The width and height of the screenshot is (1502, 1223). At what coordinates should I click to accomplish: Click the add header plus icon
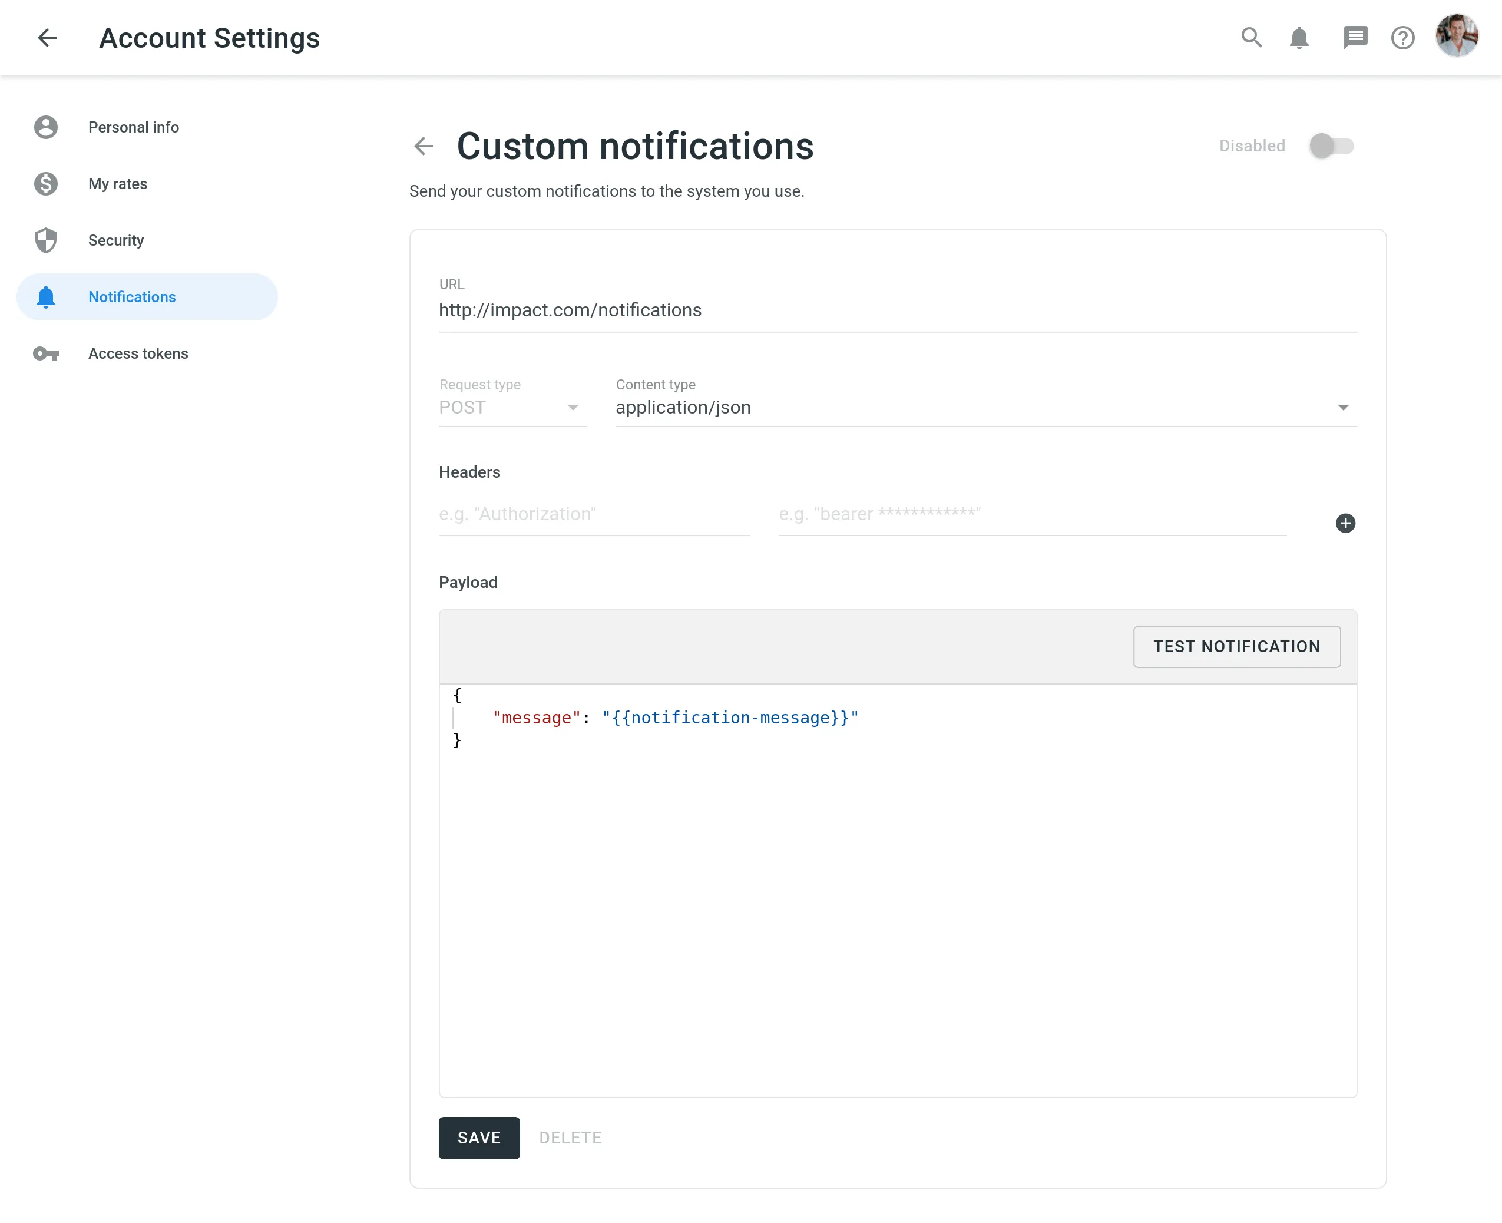pyautogui.click(x=1346, y=523)
